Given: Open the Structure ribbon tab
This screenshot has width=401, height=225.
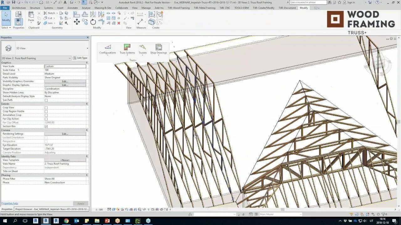Looking at the screenshot, I should 35,8.
